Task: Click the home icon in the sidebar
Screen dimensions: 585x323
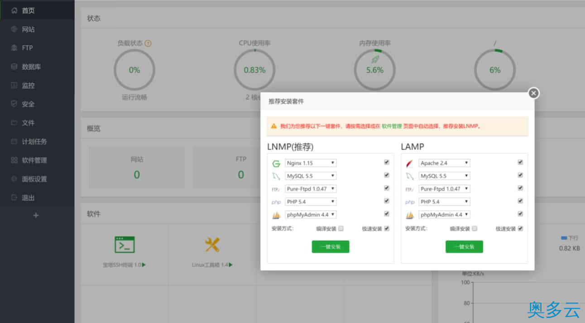Action: click(14, 10)
